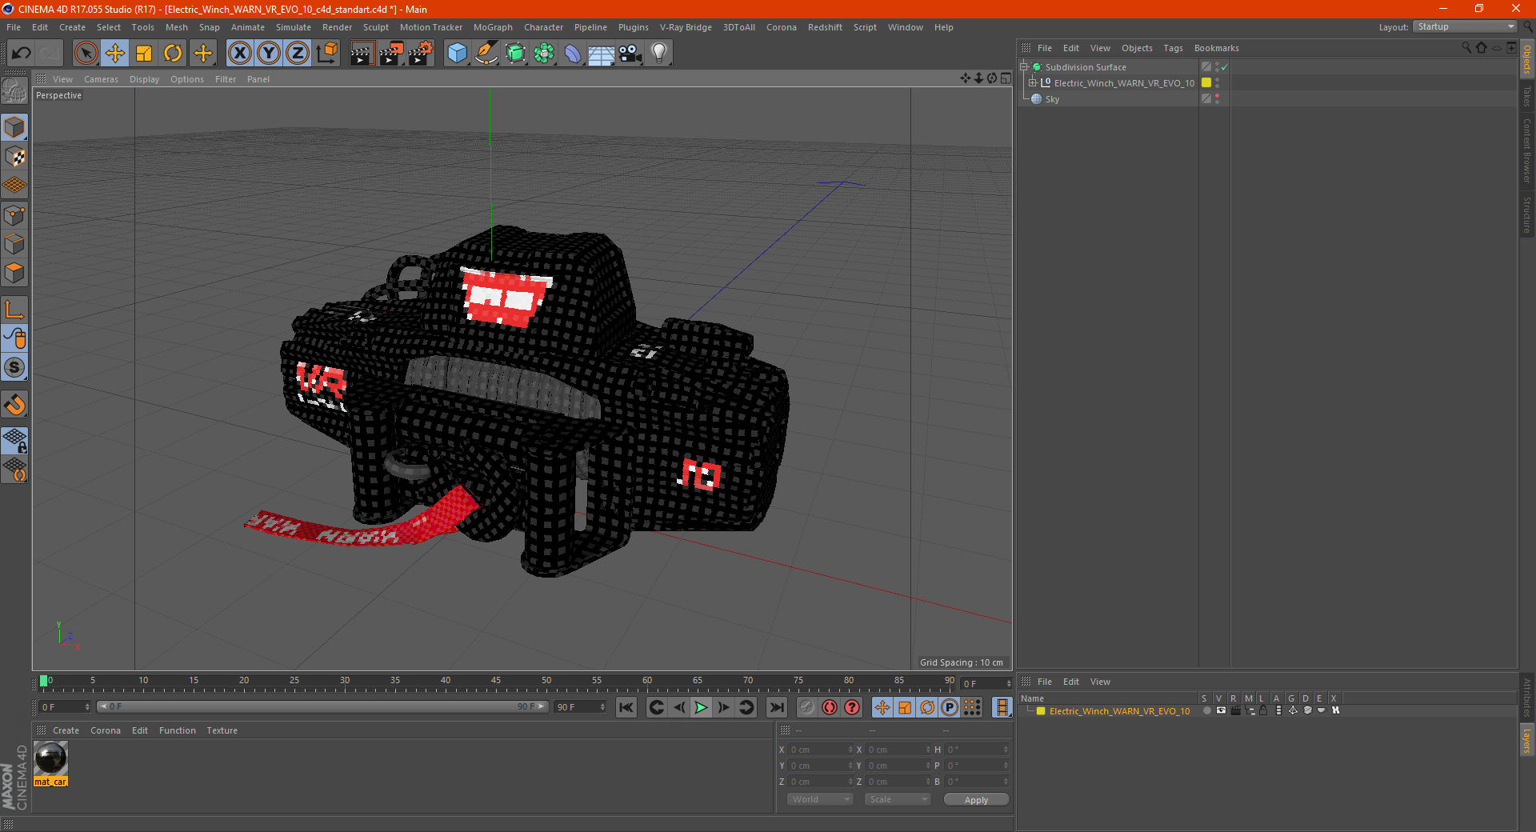
Task: Open the World coordinate dropdown
Action: click(x=820, y=799)
